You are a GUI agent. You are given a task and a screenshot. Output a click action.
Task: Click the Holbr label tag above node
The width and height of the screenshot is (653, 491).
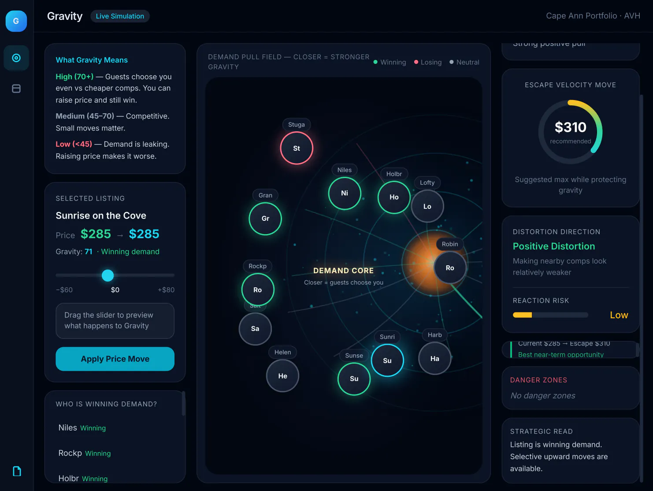click(x=394, y=174)
